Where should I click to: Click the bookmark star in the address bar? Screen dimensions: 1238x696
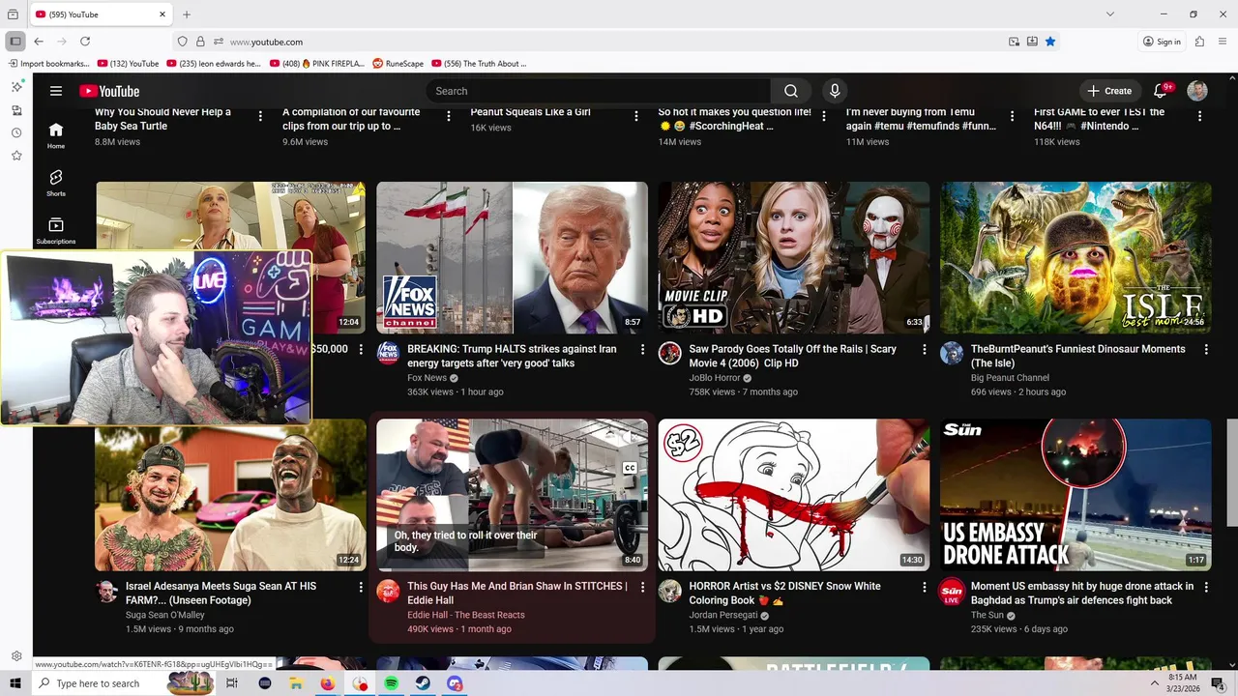[x=1050, y=42]
